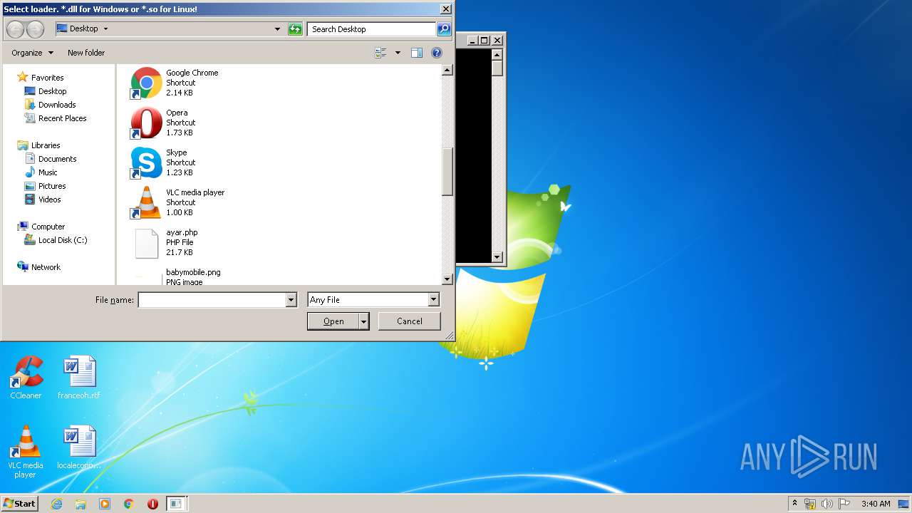Close the file selection dialog
Screen dimensions: 912x513
pos(445,9)
